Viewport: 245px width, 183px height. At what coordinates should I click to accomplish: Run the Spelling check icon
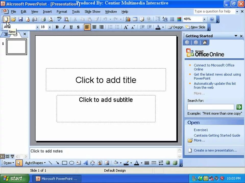tap(59, 19)
